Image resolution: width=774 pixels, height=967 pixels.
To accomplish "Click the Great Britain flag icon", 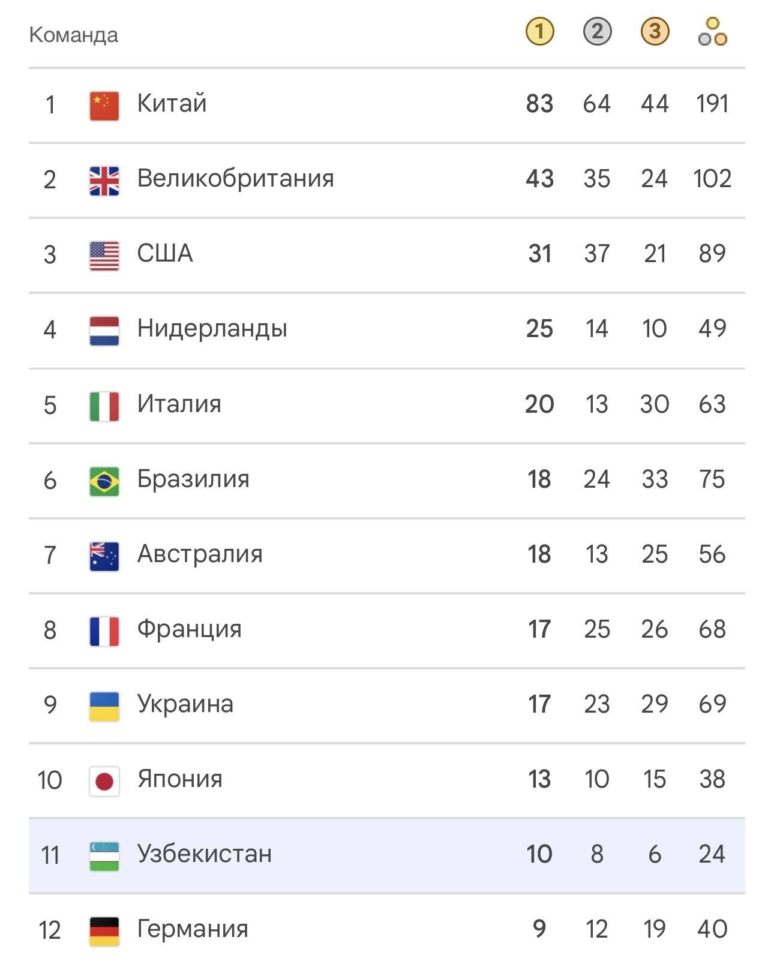I will [x=104, y=181].
